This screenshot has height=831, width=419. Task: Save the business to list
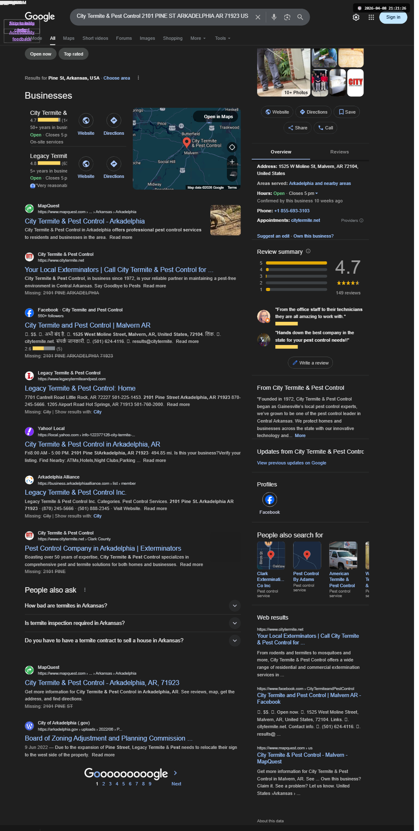[x=347, y=112]
